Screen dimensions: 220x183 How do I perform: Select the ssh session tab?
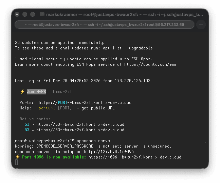(x=105, y=25)
